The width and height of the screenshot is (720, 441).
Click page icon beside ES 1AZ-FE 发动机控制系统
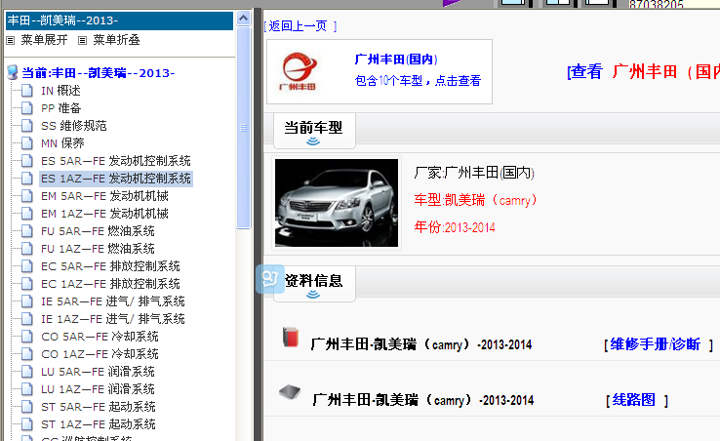coord(27,179)
